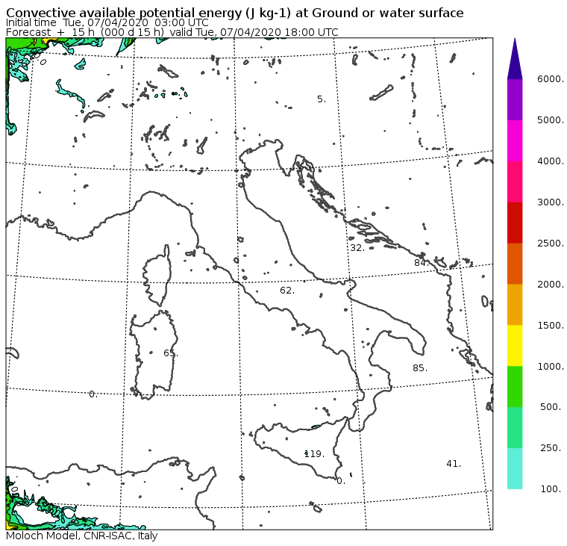The width and height of the screenshot is (567, 546).
Task: Click the 4000. legend label
Action: pos(550,161)
